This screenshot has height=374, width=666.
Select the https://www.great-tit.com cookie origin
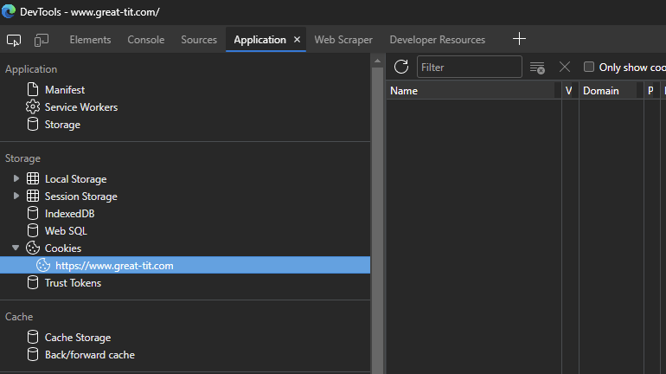[185, 265]
